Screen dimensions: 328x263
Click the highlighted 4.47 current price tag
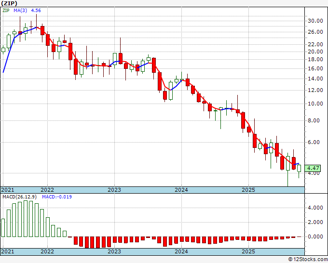tap(313, 168)
